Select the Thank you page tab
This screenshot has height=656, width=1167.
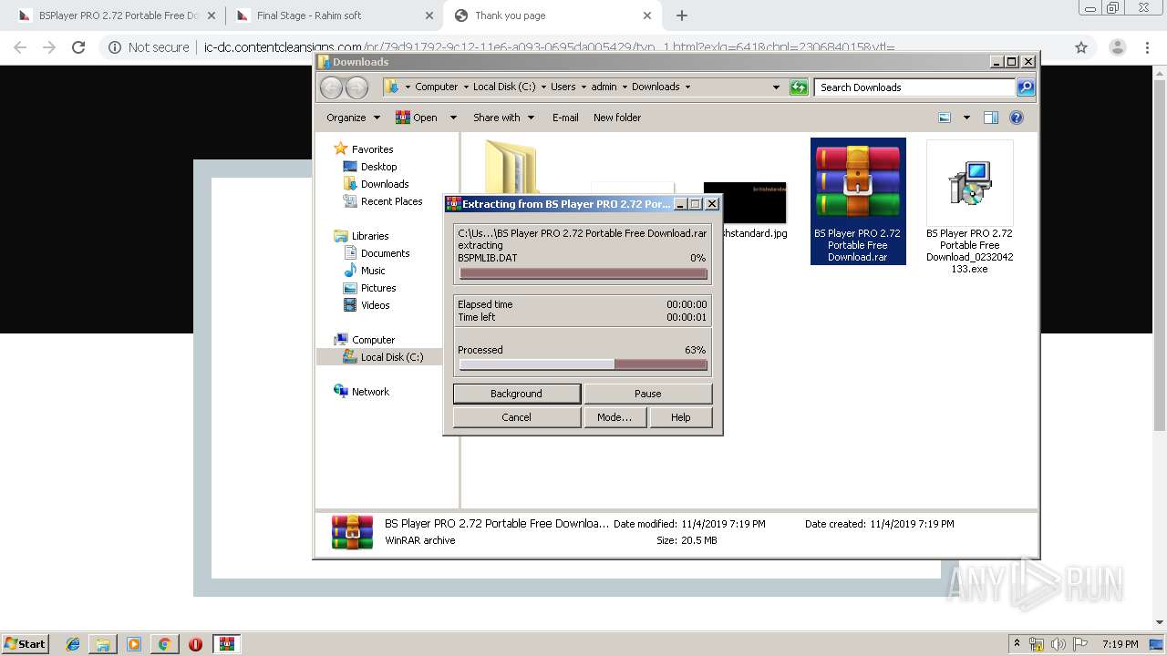pos(553,15)
